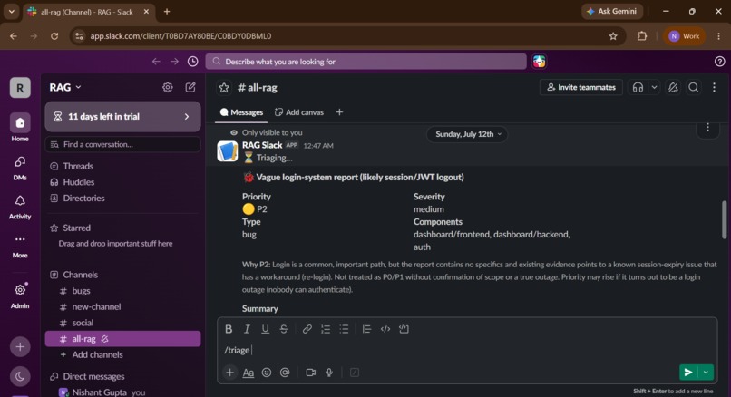Click the R workspace switcher tile
This screenshot has width=731, height=397.
pyautogui.click(x=20, y=88)
